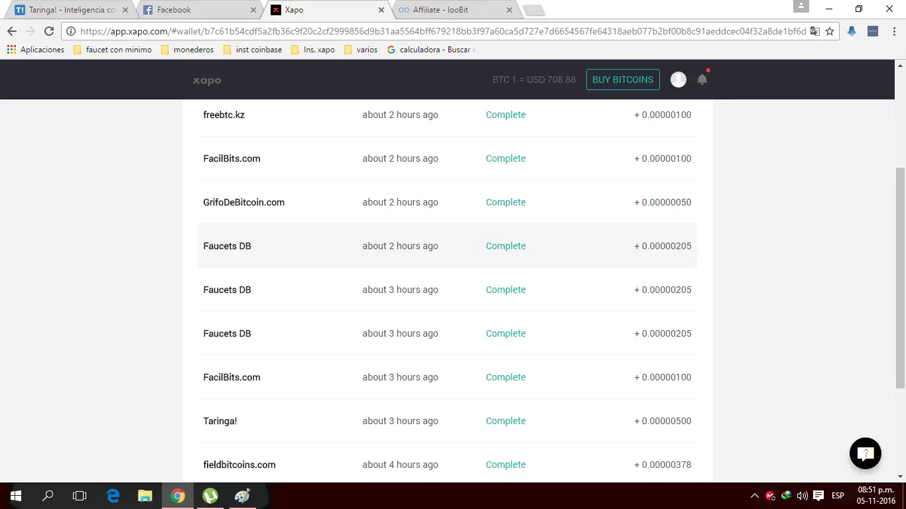This screenshot has height=509, width=906.
Task: Click the 'BTC 1 = USD 708.88' rate
Action: pyautogui.click(x=534, y=80)
